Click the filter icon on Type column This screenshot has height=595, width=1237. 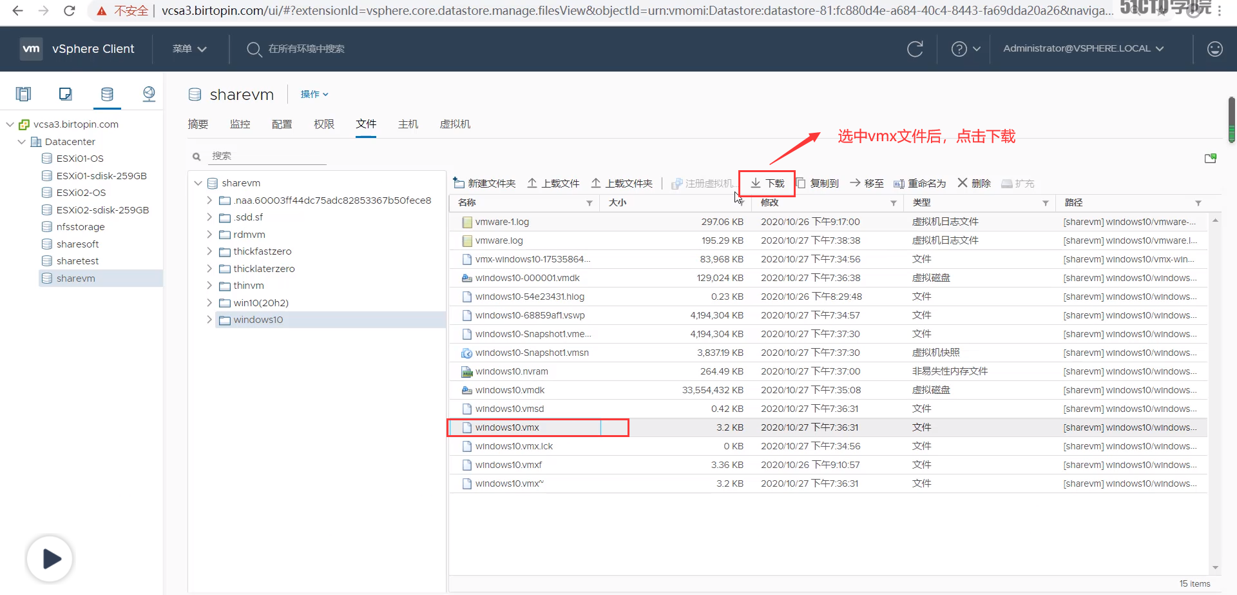tap(1046, 203)
